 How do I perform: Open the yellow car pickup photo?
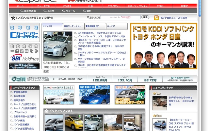tap(74, 123)
